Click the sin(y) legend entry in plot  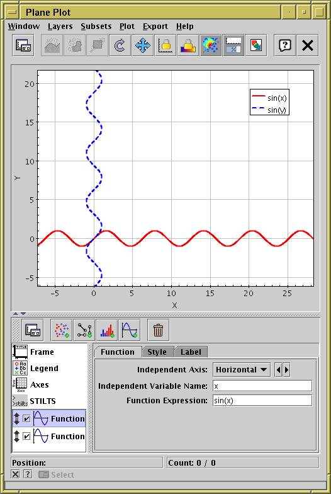[269, 110]
